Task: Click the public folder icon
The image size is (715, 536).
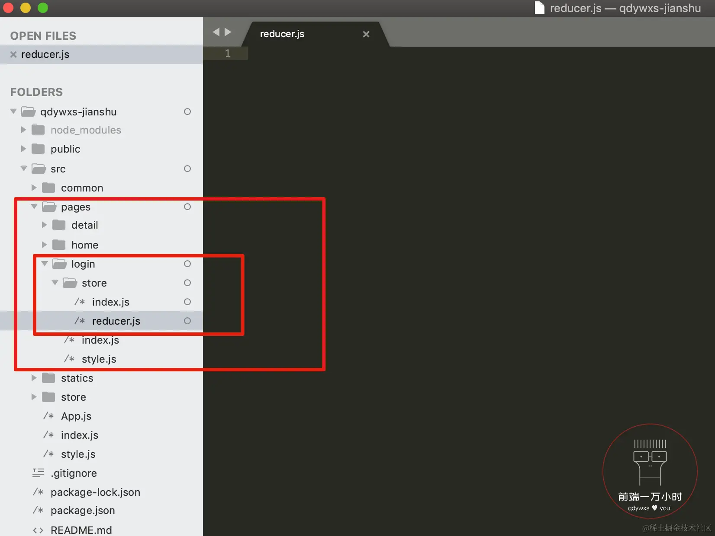Action: 38,149
